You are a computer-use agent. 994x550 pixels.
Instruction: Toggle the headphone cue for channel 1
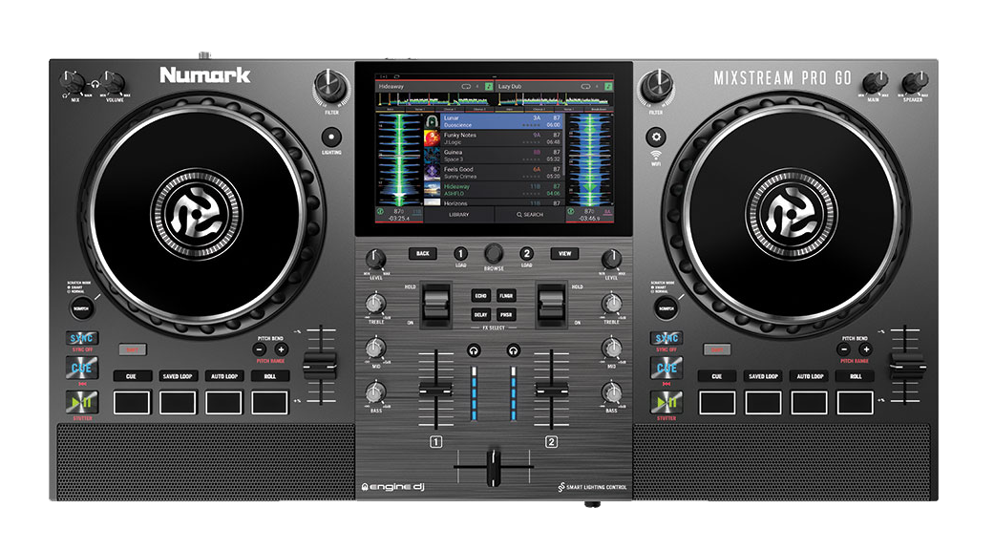coord(474,349)
